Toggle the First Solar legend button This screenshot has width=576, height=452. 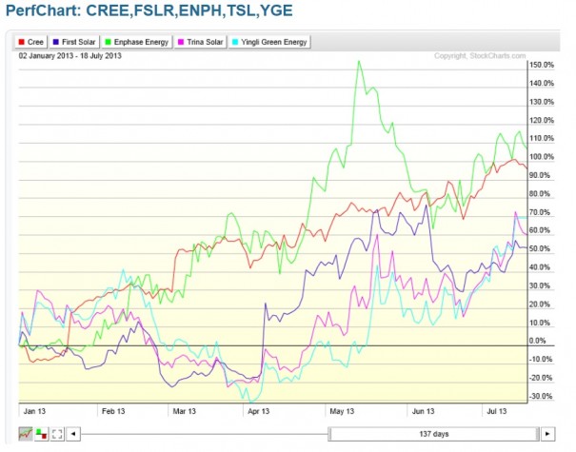(74, 42)
